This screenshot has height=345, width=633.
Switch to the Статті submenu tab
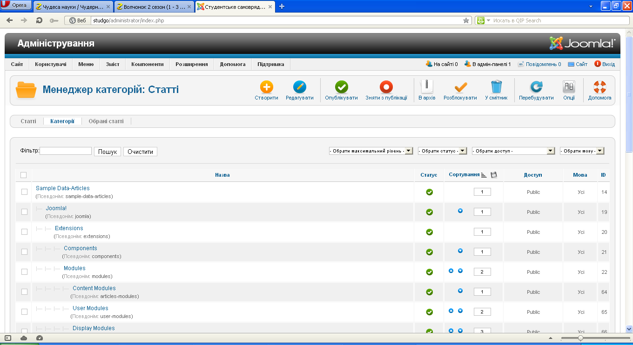pyautogui.click(x=28, y=121)
